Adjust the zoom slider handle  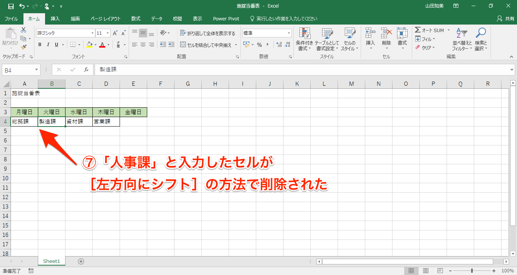(472, 270)
